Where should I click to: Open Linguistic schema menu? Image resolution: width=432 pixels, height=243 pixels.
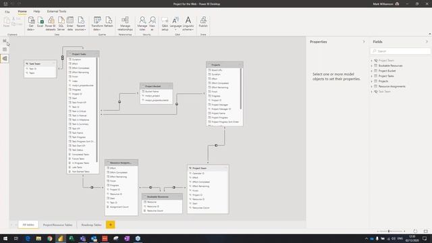coord(188,24)
